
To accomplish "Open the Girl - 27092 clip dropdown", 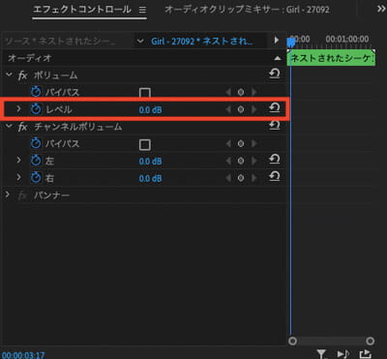I will click(140, 41).
